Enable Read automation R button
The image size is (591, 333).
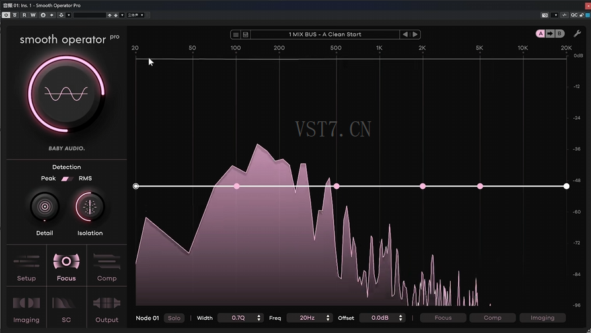click(x=24, y=15)
